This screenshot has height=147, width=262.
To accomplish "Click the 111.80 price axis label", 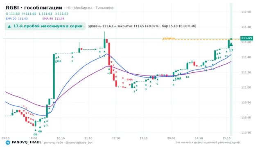I will point(246,27).
